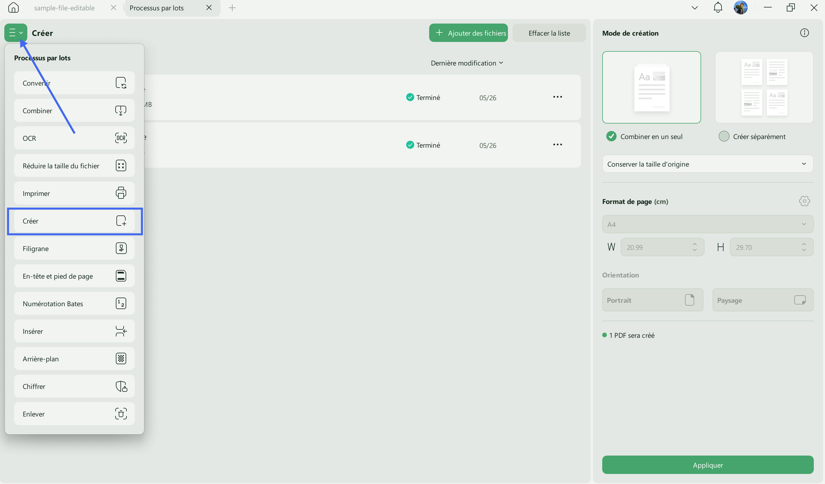Open the notification bell

[x=717, y=7]
